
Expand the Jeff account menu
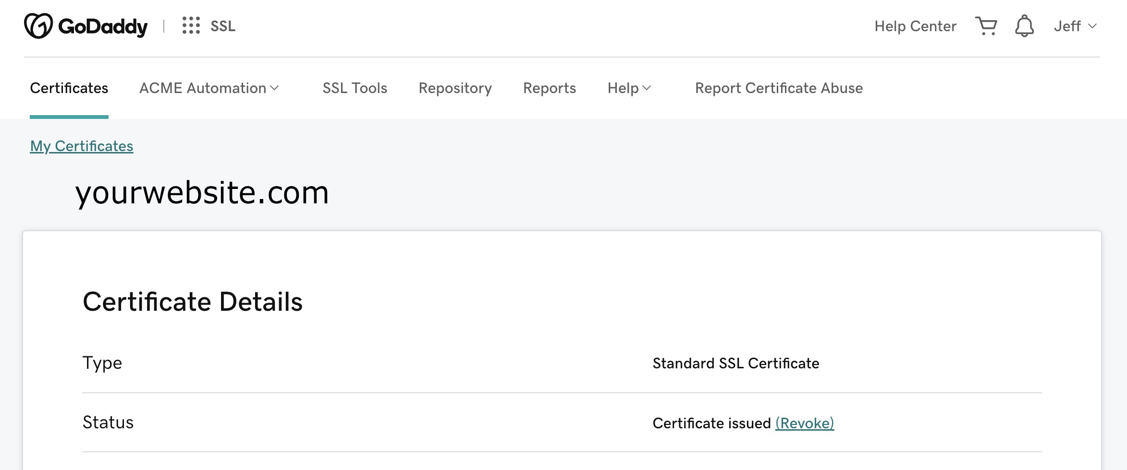[x=1075, y=26]
